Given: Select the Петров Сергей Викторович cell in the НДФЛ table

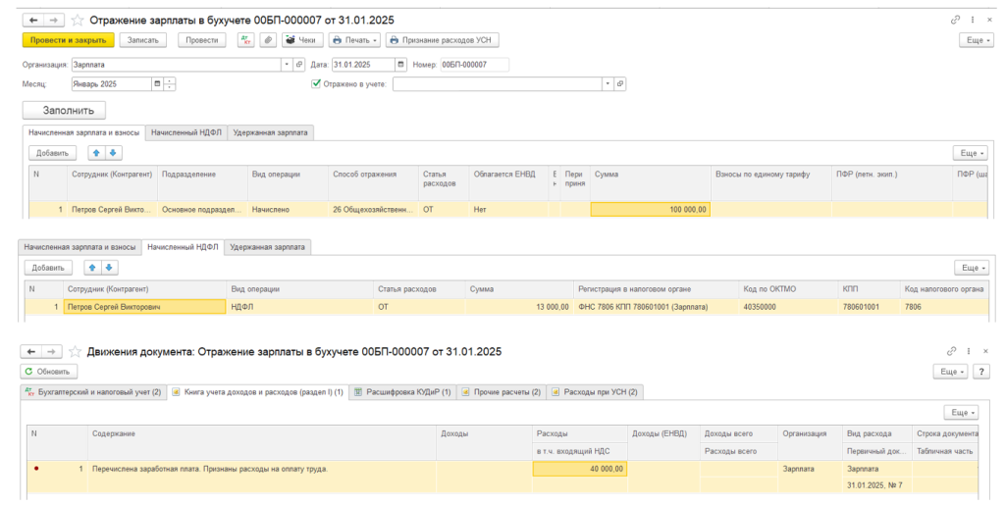Looking at the screenshot, I should pos(145,307).
